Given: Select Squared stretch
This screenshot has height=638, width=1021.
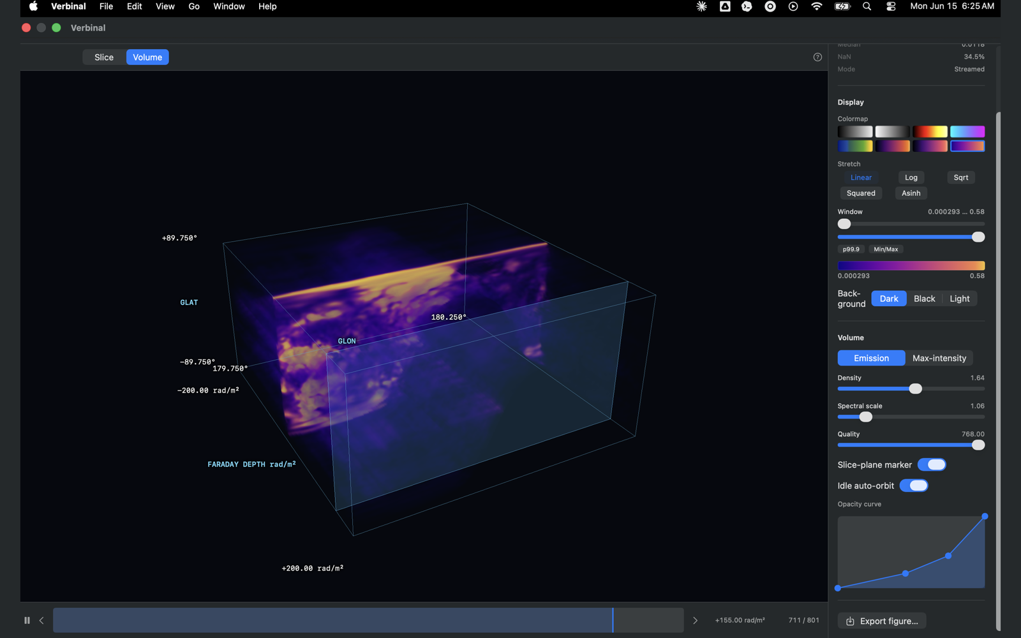Looking at the screenshot, I should (x=861, y=193).
